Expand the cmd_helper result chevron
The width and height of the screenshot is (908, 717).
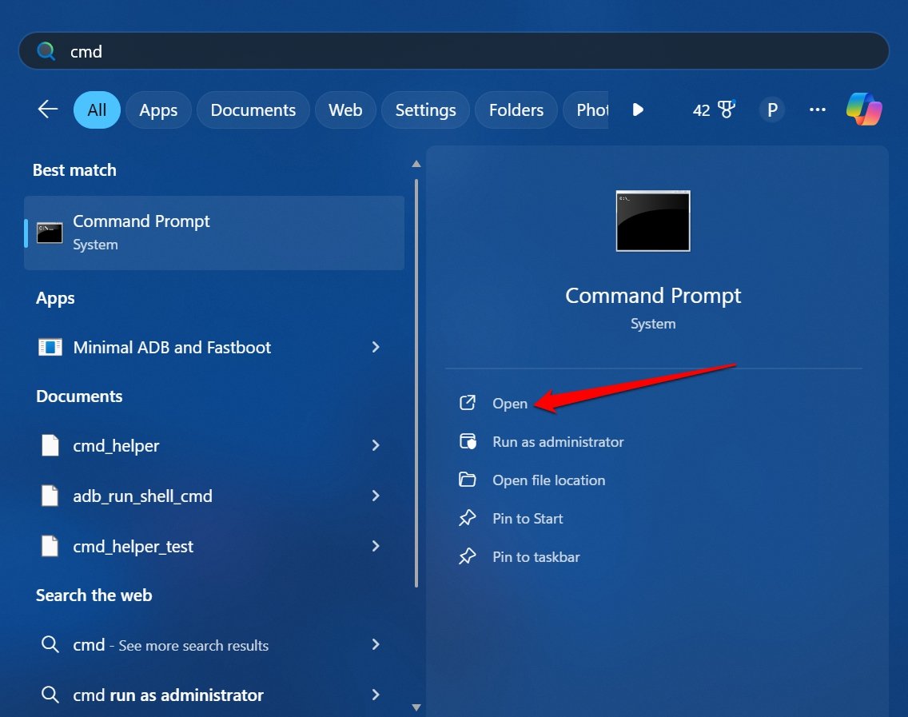pos(375,444)
